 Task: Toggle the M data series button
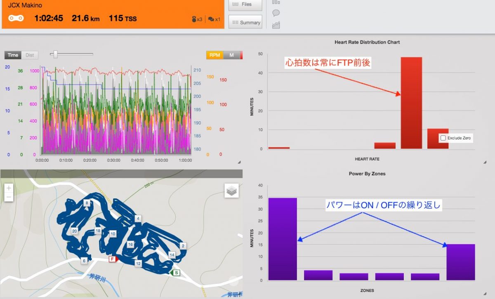[231, 55]
